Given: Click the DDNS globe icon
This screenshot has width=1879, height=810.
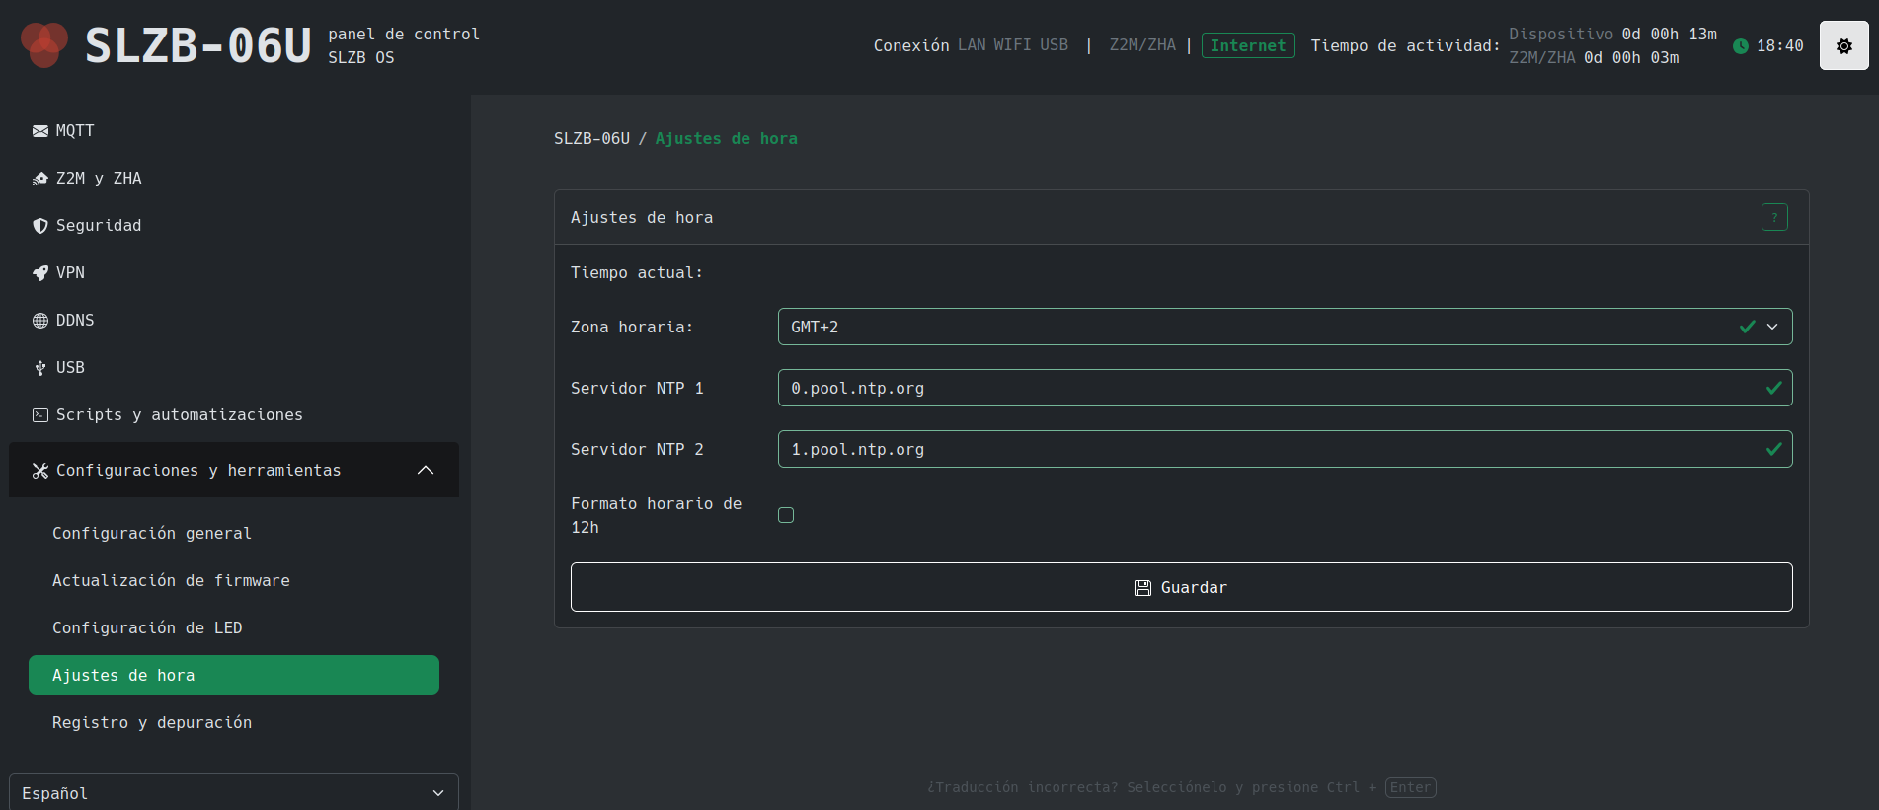Looking at the screenshot, I should coord(40,321).
